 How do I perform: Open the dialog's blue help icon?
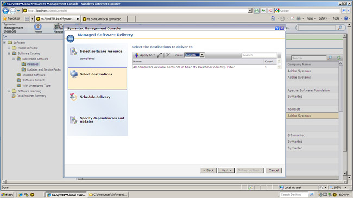pos(277,28)
